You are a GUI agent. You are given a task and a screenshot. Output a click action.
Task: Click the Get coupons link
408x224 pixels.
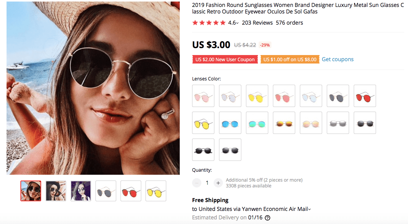tap(338, 59)
